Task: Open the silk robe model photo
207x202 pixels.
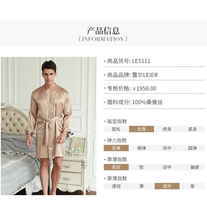Action: click(49, 126)
